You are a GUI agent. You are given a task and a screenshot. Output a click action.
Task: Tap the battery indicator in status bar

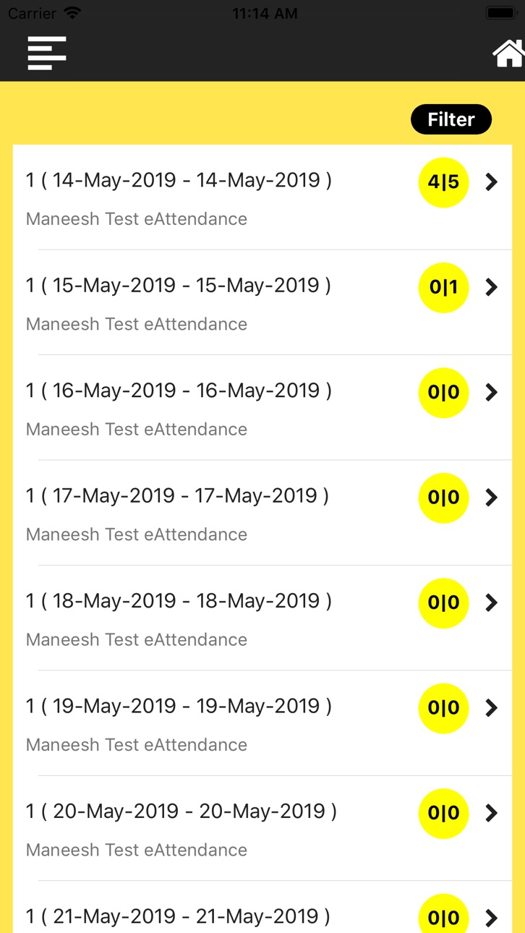point(500,13)
